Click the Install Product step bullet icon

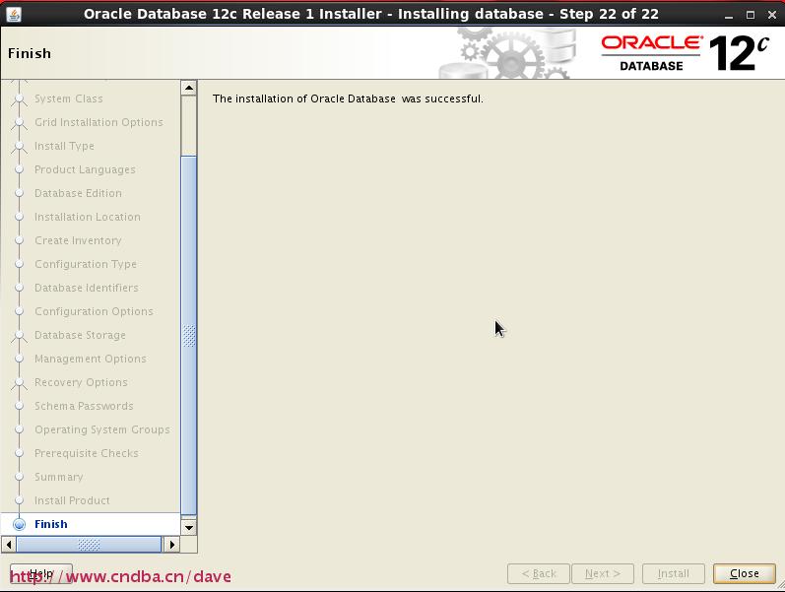(19, 500)
